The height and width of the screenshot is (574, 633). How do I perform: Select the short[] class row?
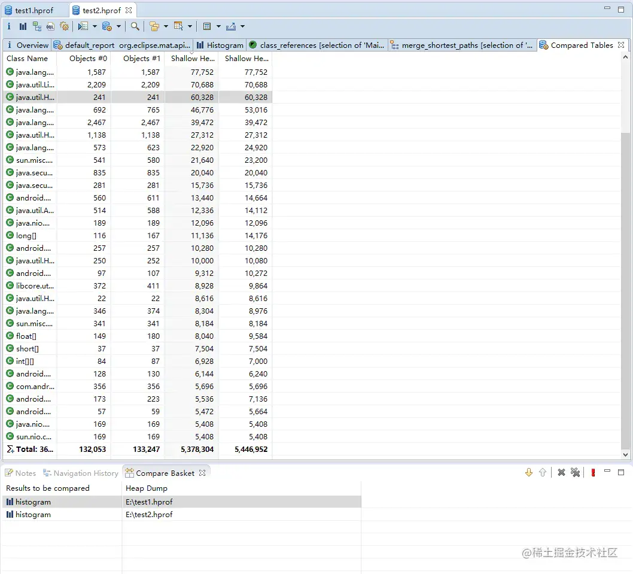(137, 348)
